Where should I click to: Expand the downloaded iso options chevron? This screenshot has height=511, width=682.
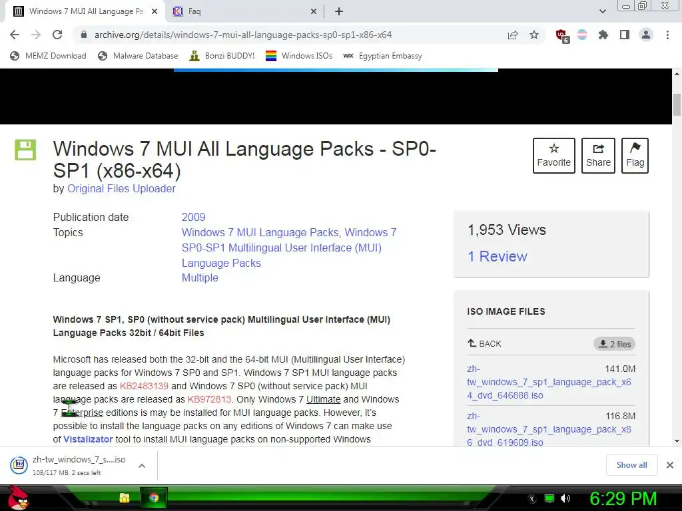pyautogui.click(x=141, y=466)
